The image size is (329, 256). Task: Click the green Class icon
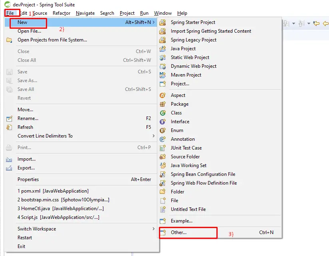pyautogui.click(x=163, y=113)
